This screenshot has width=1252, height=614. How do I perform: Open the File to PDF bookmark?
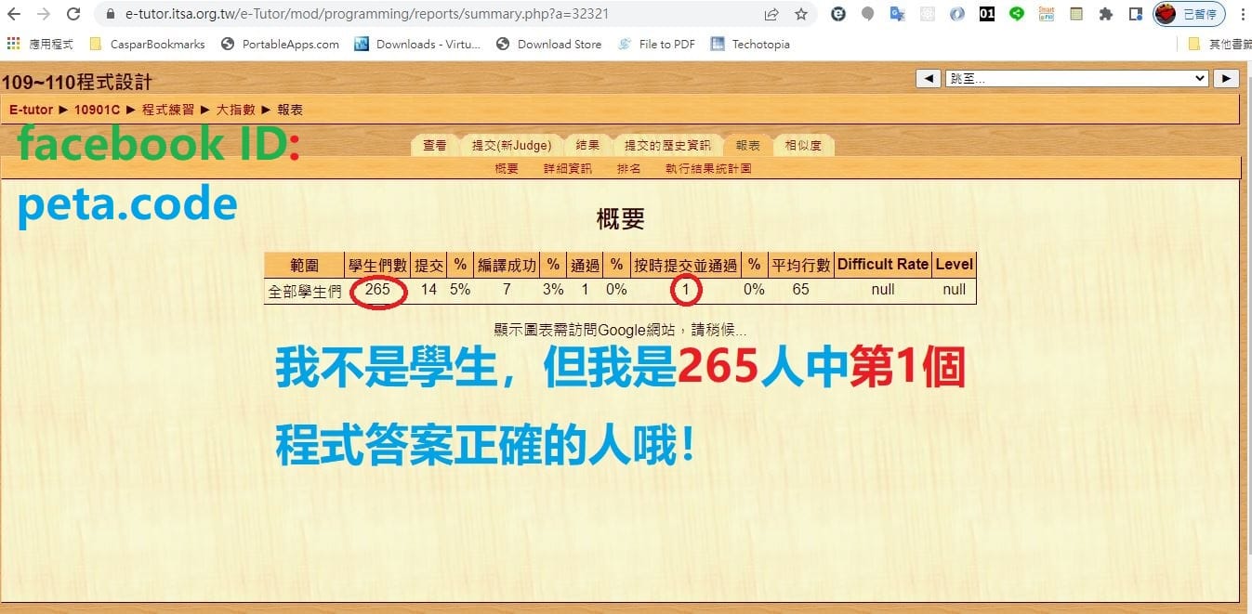(656, 44)
